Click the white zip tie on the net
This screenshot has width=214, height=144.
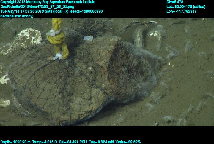coord(58,57)
